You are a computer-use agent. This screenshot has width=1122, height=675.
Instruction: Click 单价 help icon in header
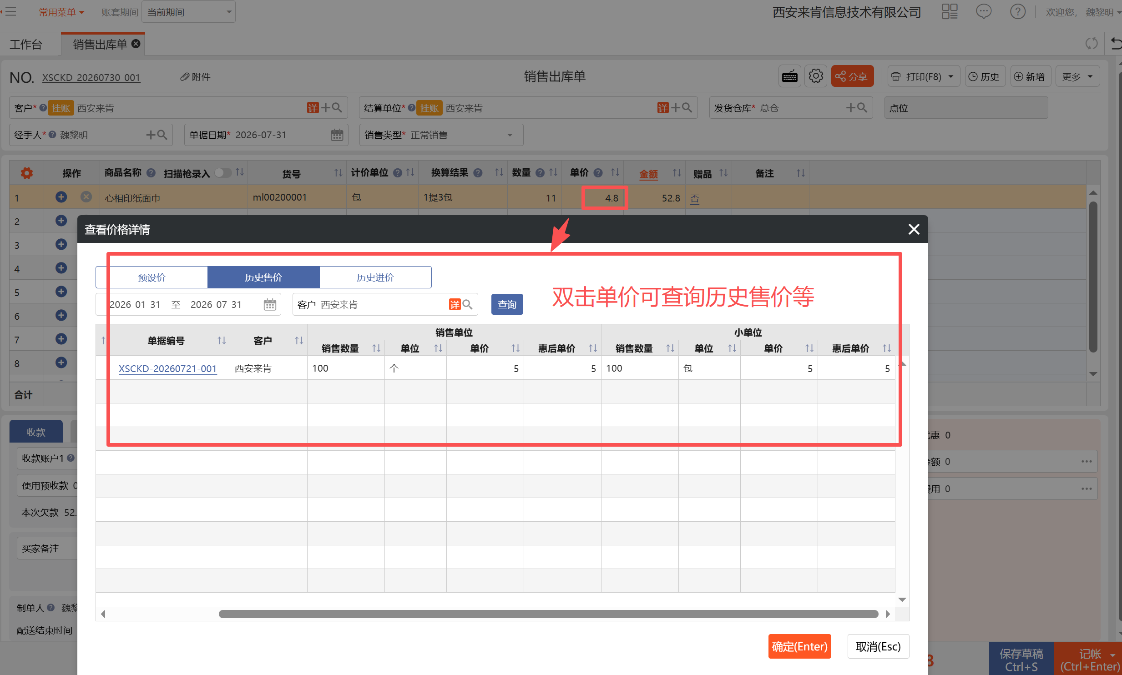598,173
